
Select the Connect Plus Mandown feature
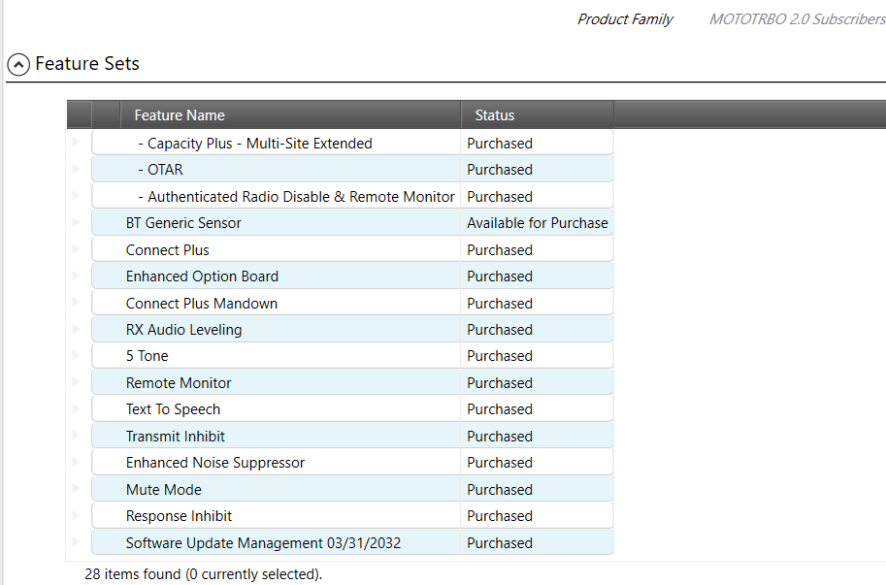coord(201,304)
